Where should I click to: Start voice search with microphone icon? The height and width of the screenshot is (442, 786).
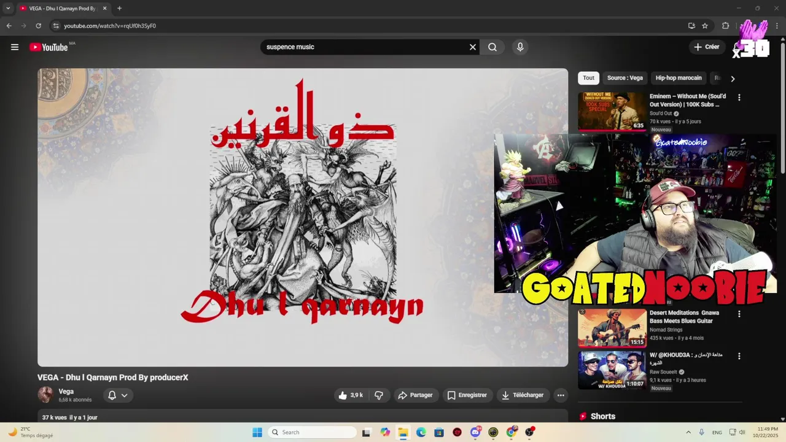tap(520, 47)
